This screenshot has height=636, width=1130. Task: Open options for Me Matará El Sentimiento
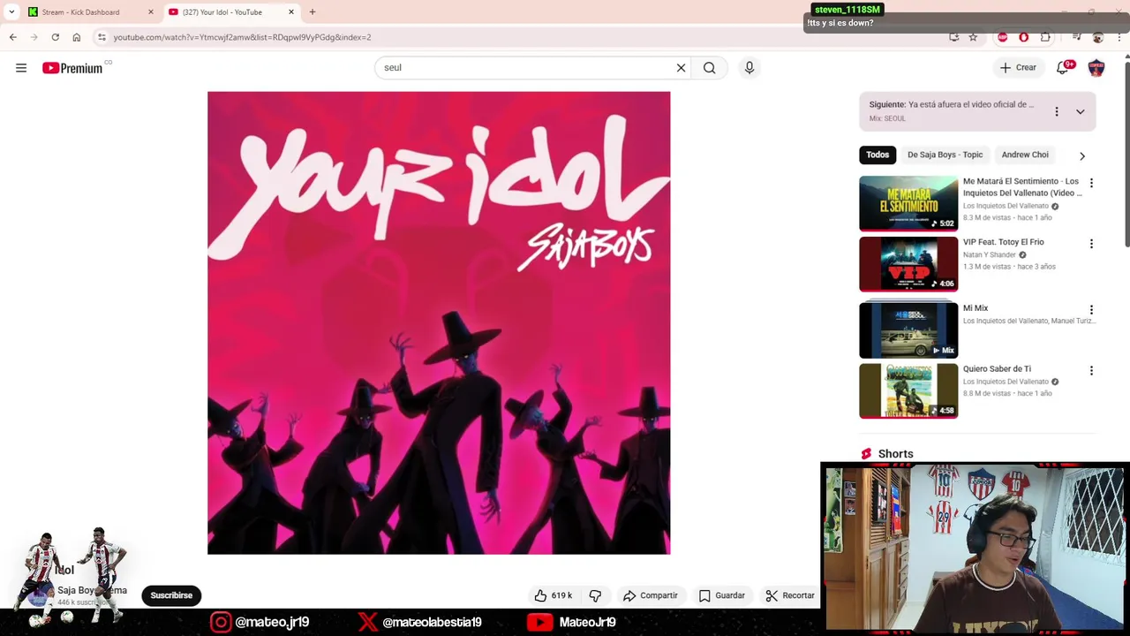tap(1091, 183)
